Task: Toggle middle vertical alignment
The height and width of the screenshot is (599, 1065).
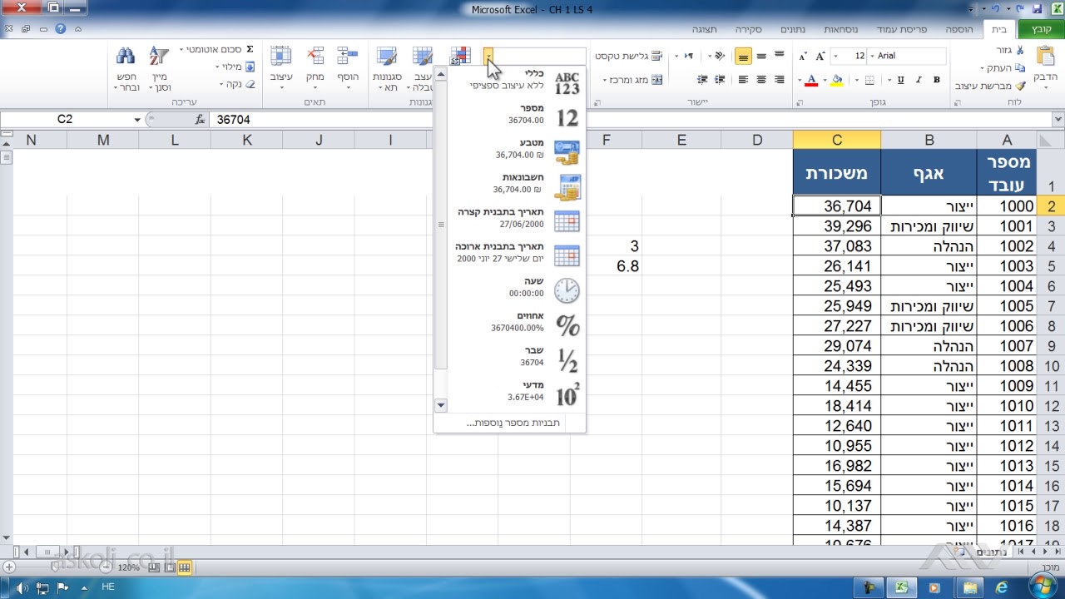Action: tap(761, 56)
